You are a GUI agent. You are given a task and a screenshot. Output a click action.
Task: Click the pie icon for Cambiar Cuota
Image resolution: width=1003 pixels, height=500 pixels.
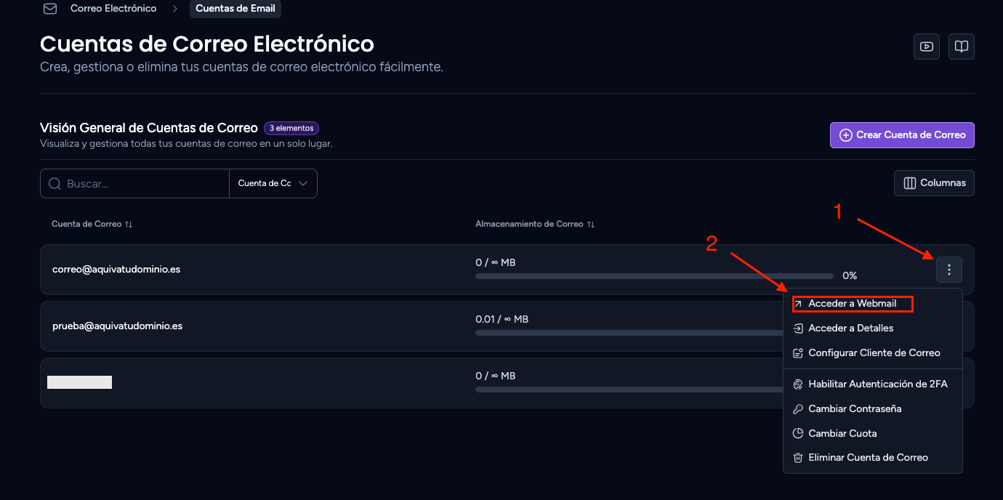pyautogui.click(x=797, y=434)
